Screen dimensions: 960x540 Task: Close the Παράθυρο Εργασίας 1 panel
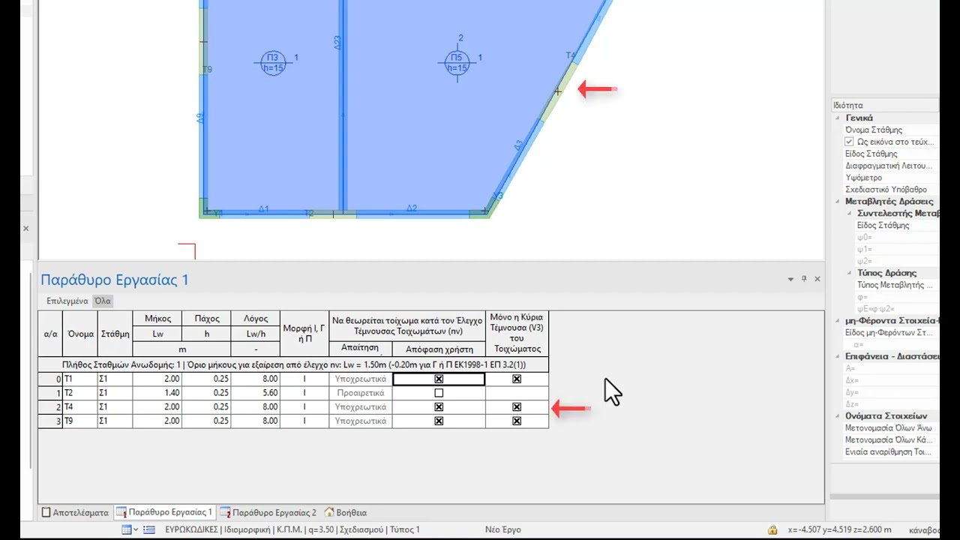pyautogui.click(x=817, y=279)
